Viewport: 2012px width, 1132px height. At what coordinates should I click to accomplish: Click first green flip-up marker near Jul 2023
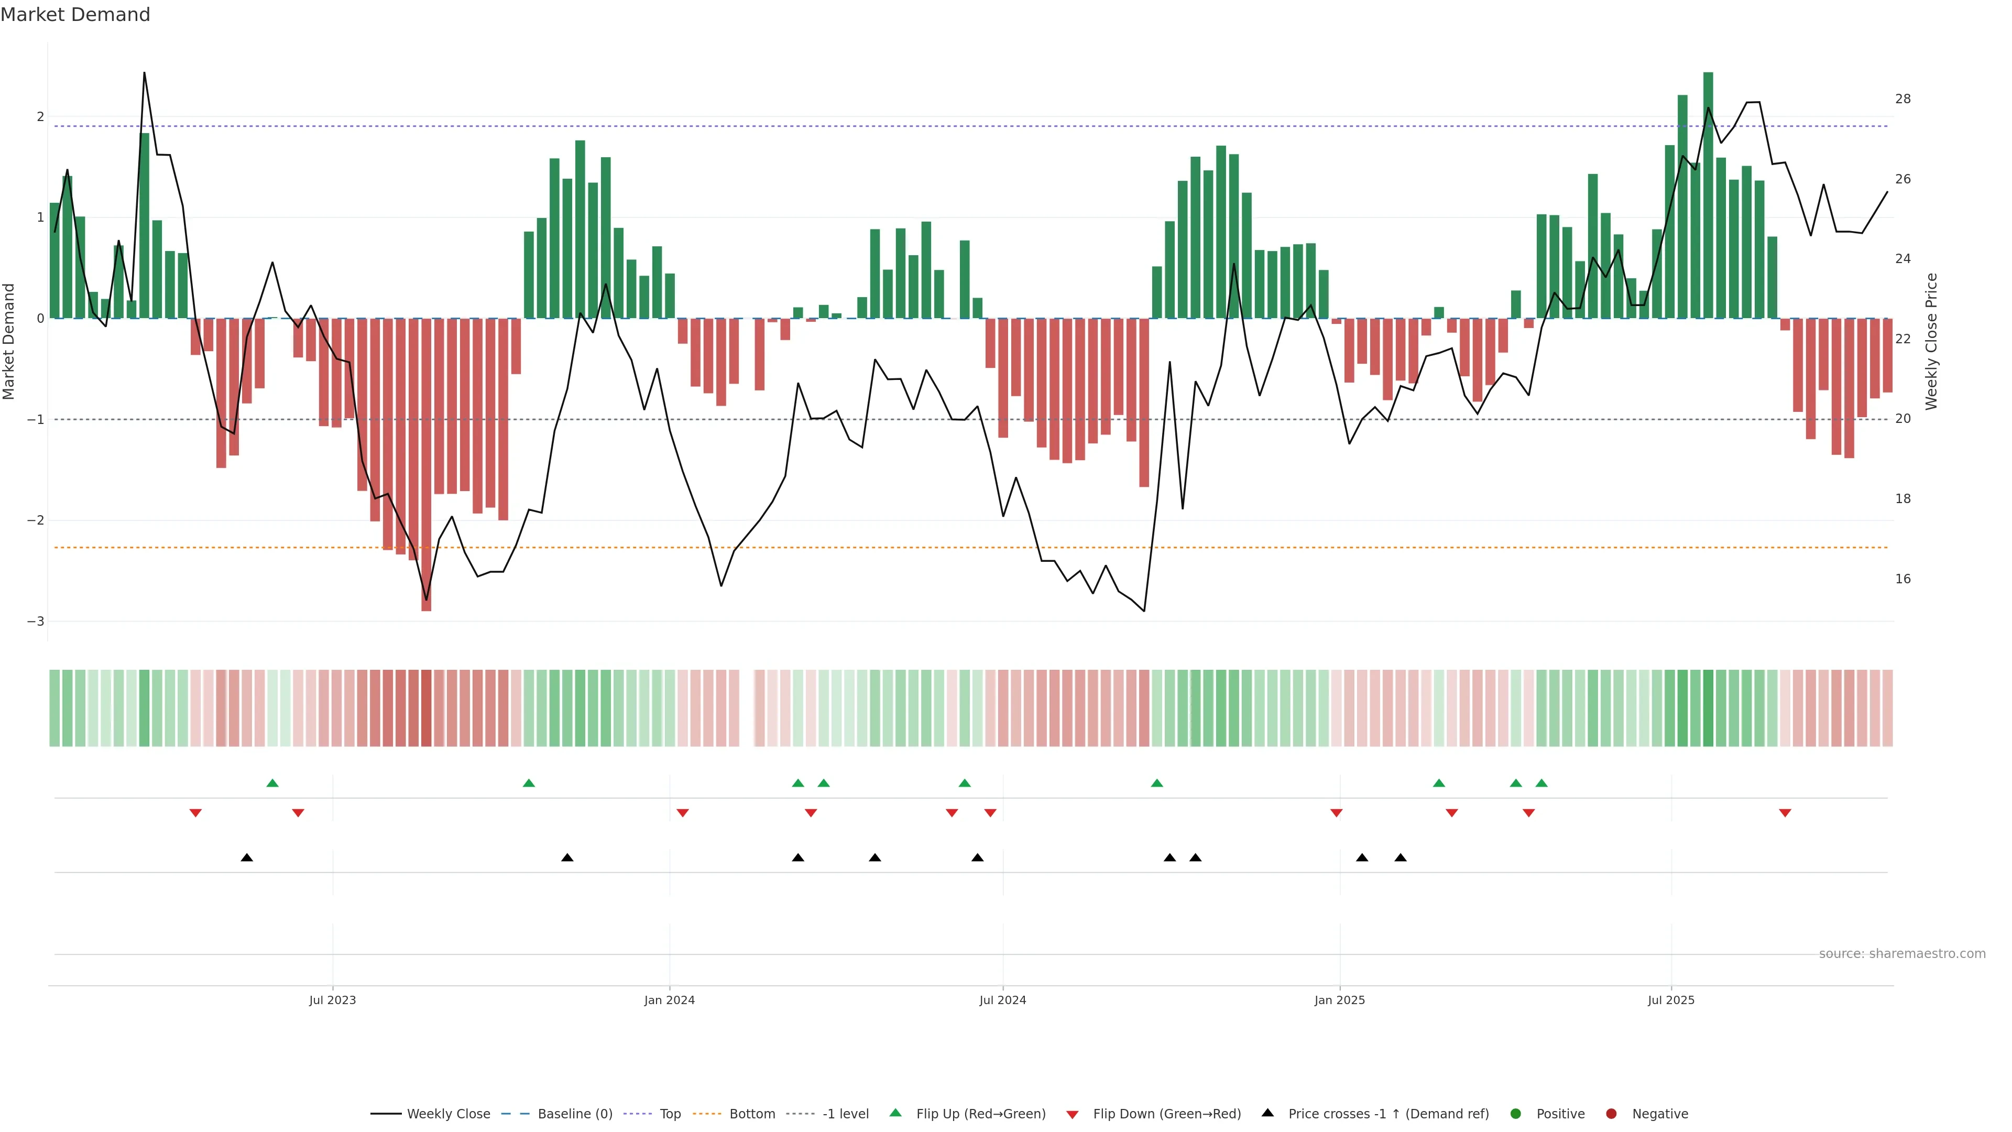point(272,783)
